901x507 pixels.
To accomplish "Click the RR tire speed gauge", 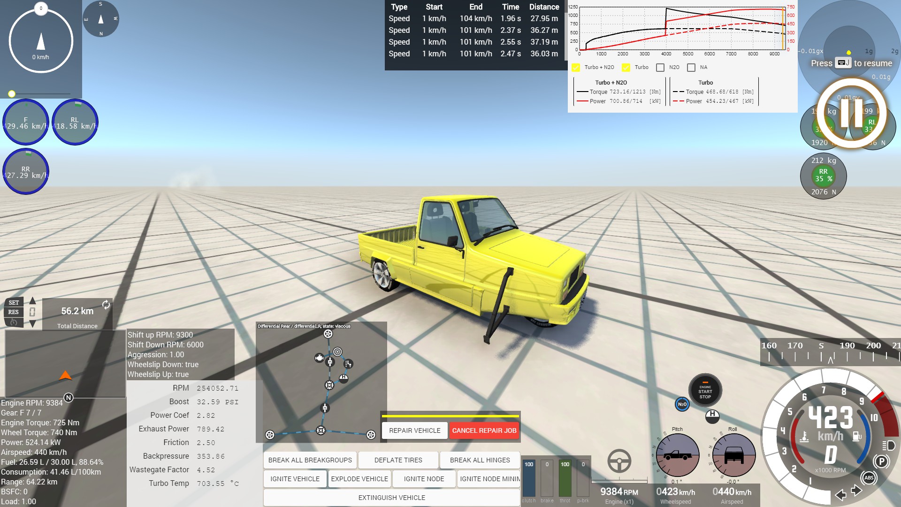I will 26,171.
